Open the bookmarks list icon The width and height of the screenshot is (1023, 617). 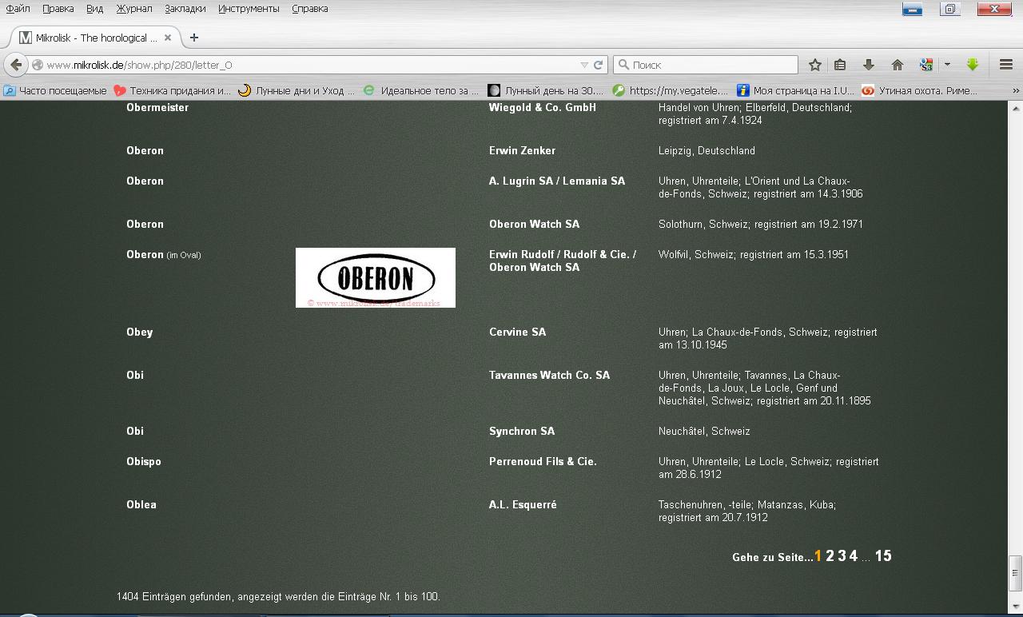(840, 65)
